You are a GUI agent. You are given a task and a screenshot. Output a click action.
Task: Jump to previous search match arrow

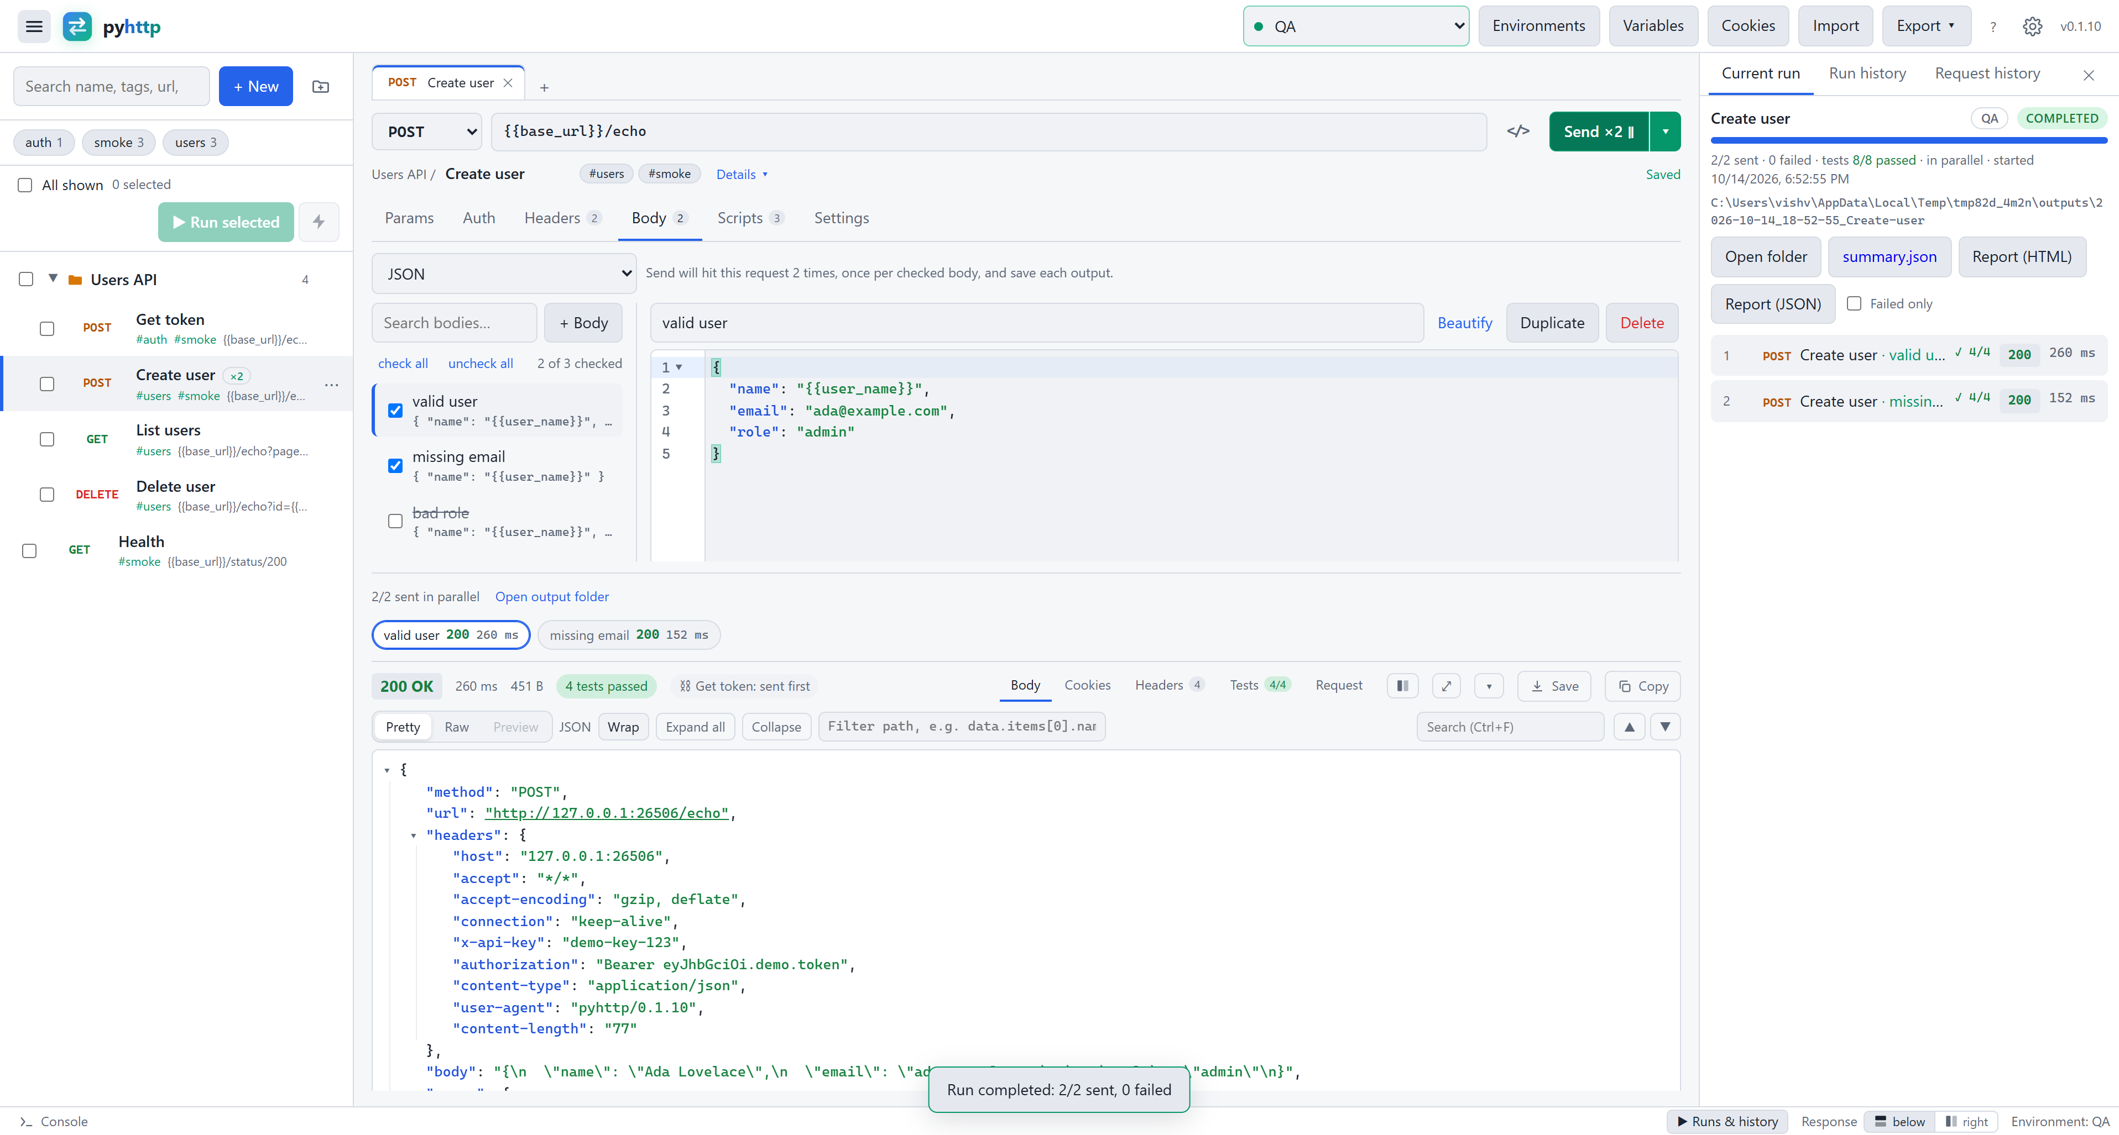click(x=1630, y=727)
